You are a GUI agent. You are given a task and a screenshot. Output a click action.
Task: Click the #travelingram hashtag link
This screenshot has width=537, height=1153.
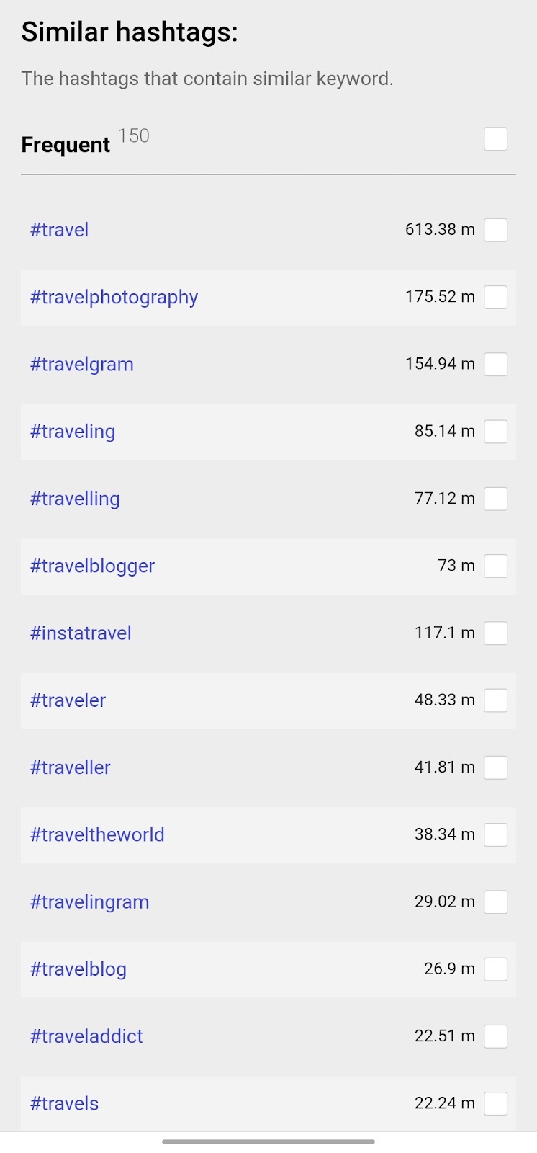90,902
